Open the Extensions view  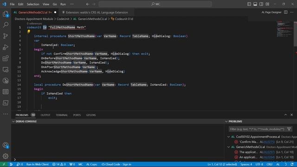tap(6, 58)
